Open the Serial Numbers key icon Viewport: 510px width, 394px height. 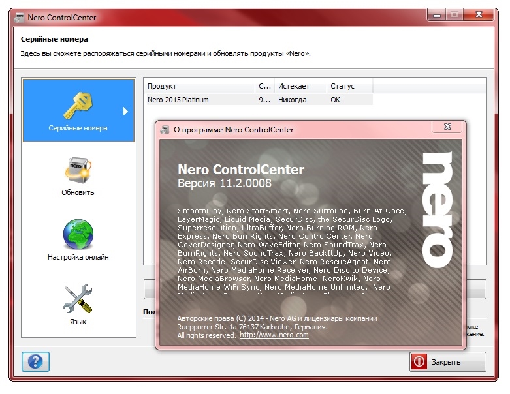78,105
